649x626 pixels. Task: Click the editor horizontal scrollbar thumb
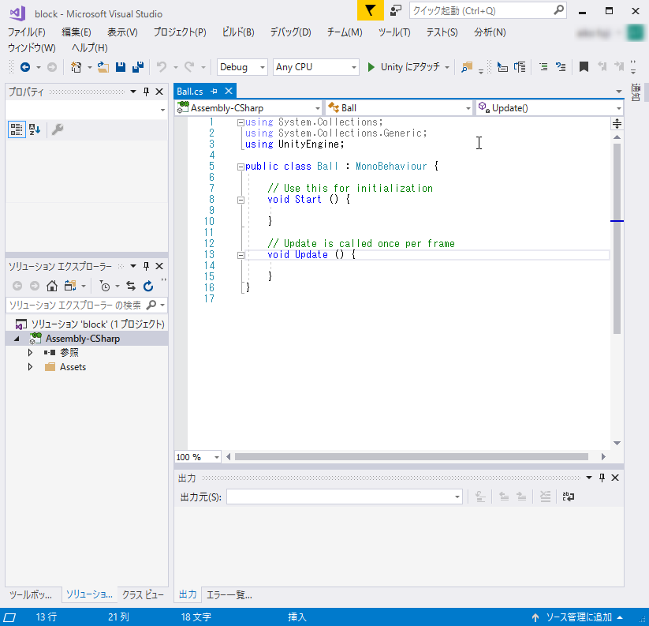pos(412,456)
